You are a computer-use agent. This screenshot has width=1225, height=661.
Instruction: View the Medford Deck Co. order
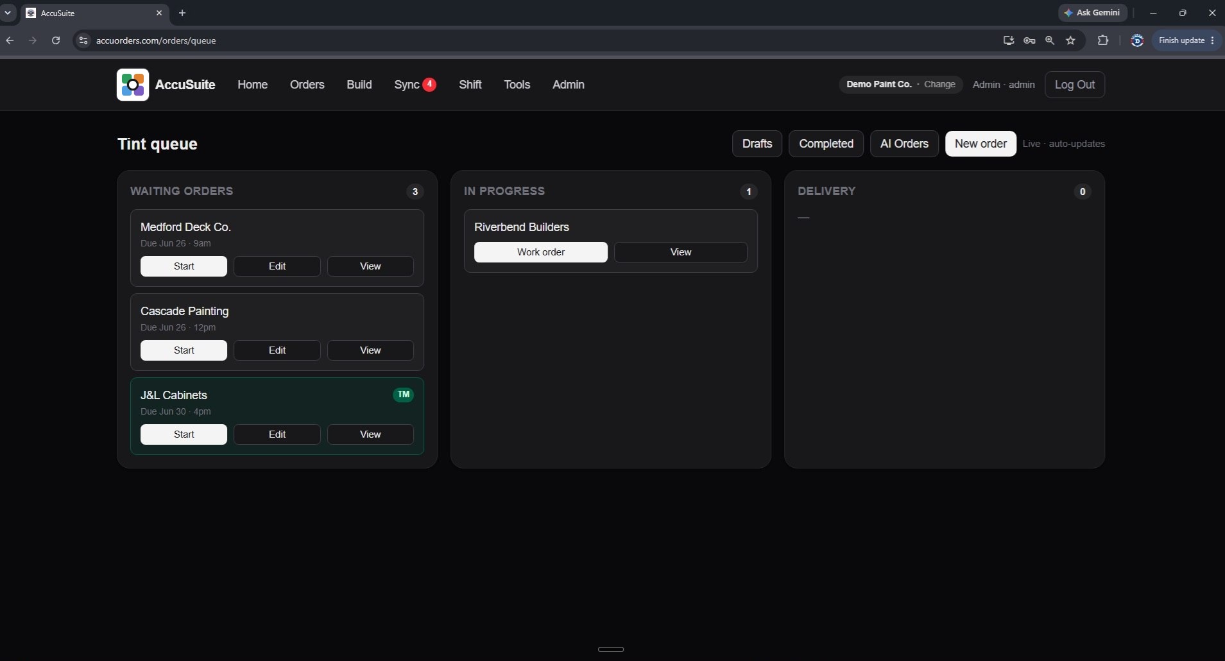click(370, 266)
